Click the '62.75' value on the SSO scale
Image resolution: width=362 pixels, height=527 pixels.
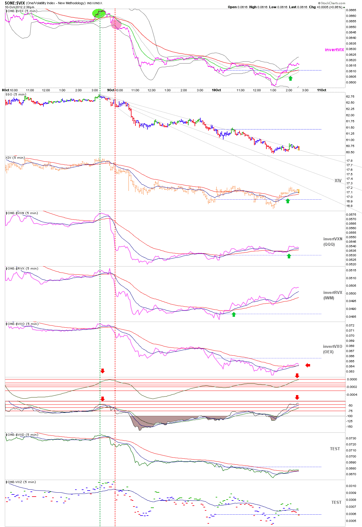pos(350,96)
